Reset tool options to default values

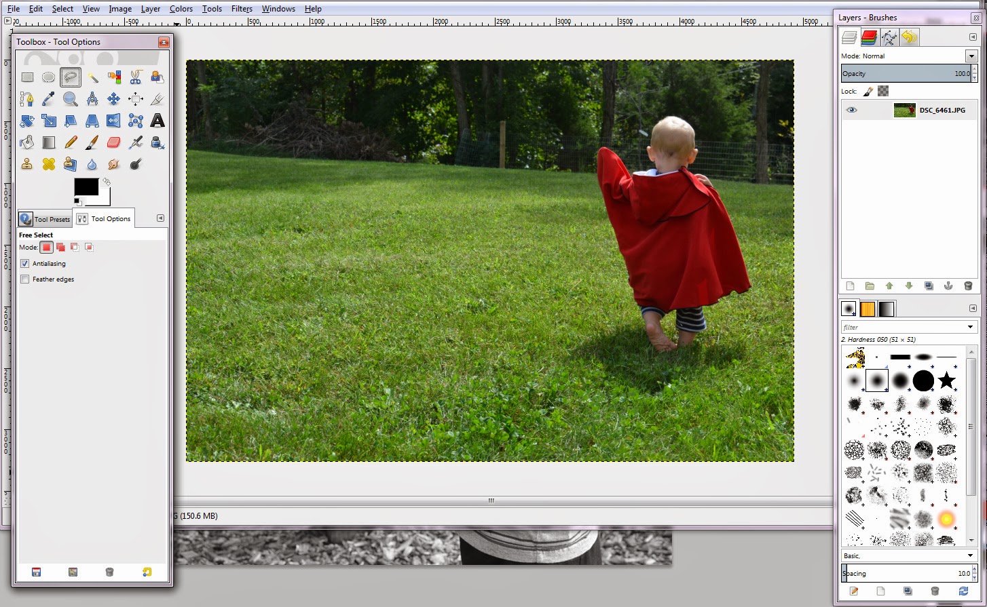tap(148, 572)
